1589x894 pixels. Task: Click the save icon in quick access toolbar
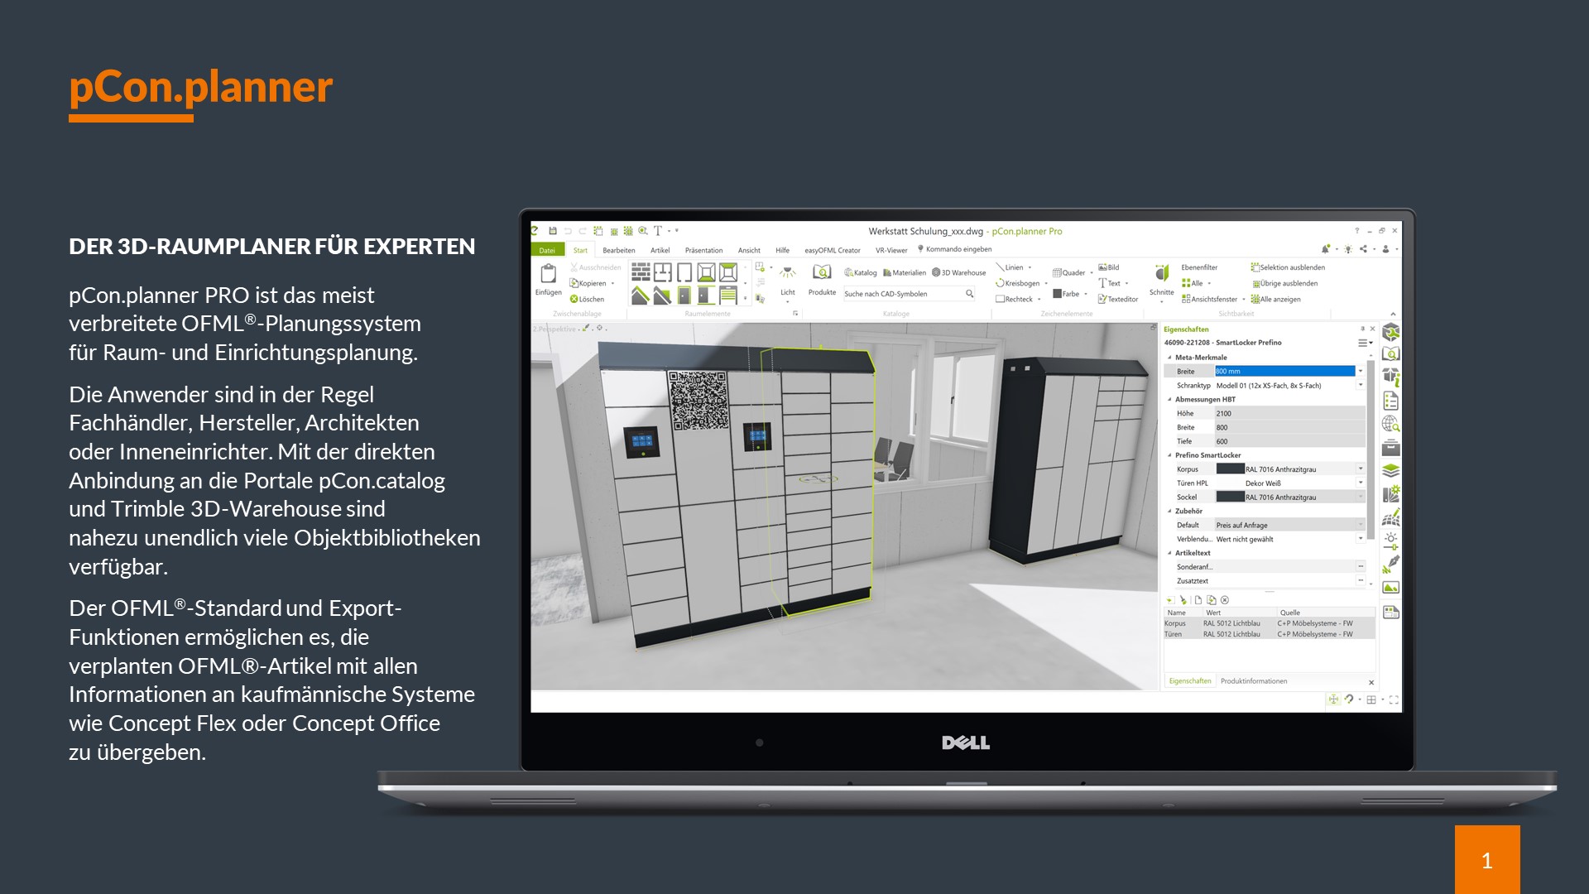click(x=553, y=231)
